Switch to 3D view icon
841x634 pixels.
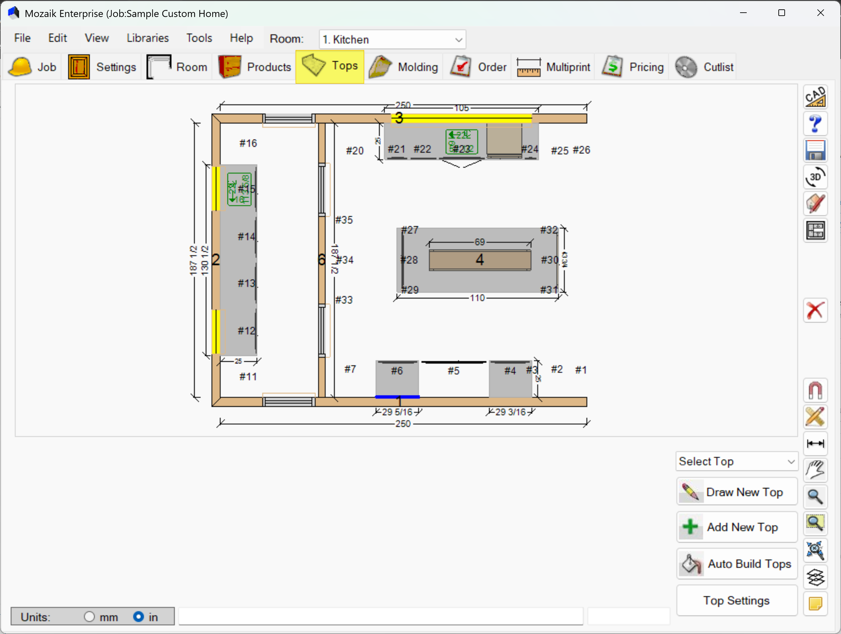(815, 177)
